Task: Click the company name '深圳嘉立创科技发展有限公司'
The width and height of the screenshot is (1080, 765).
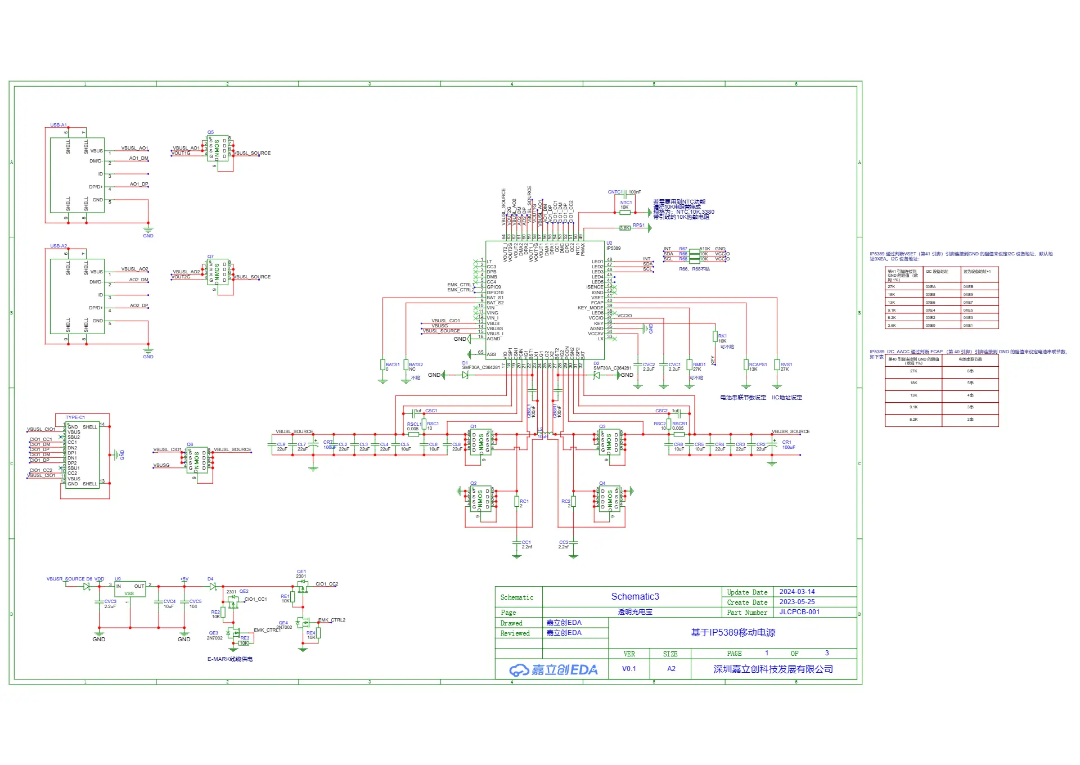Action: tap(773, 669)
